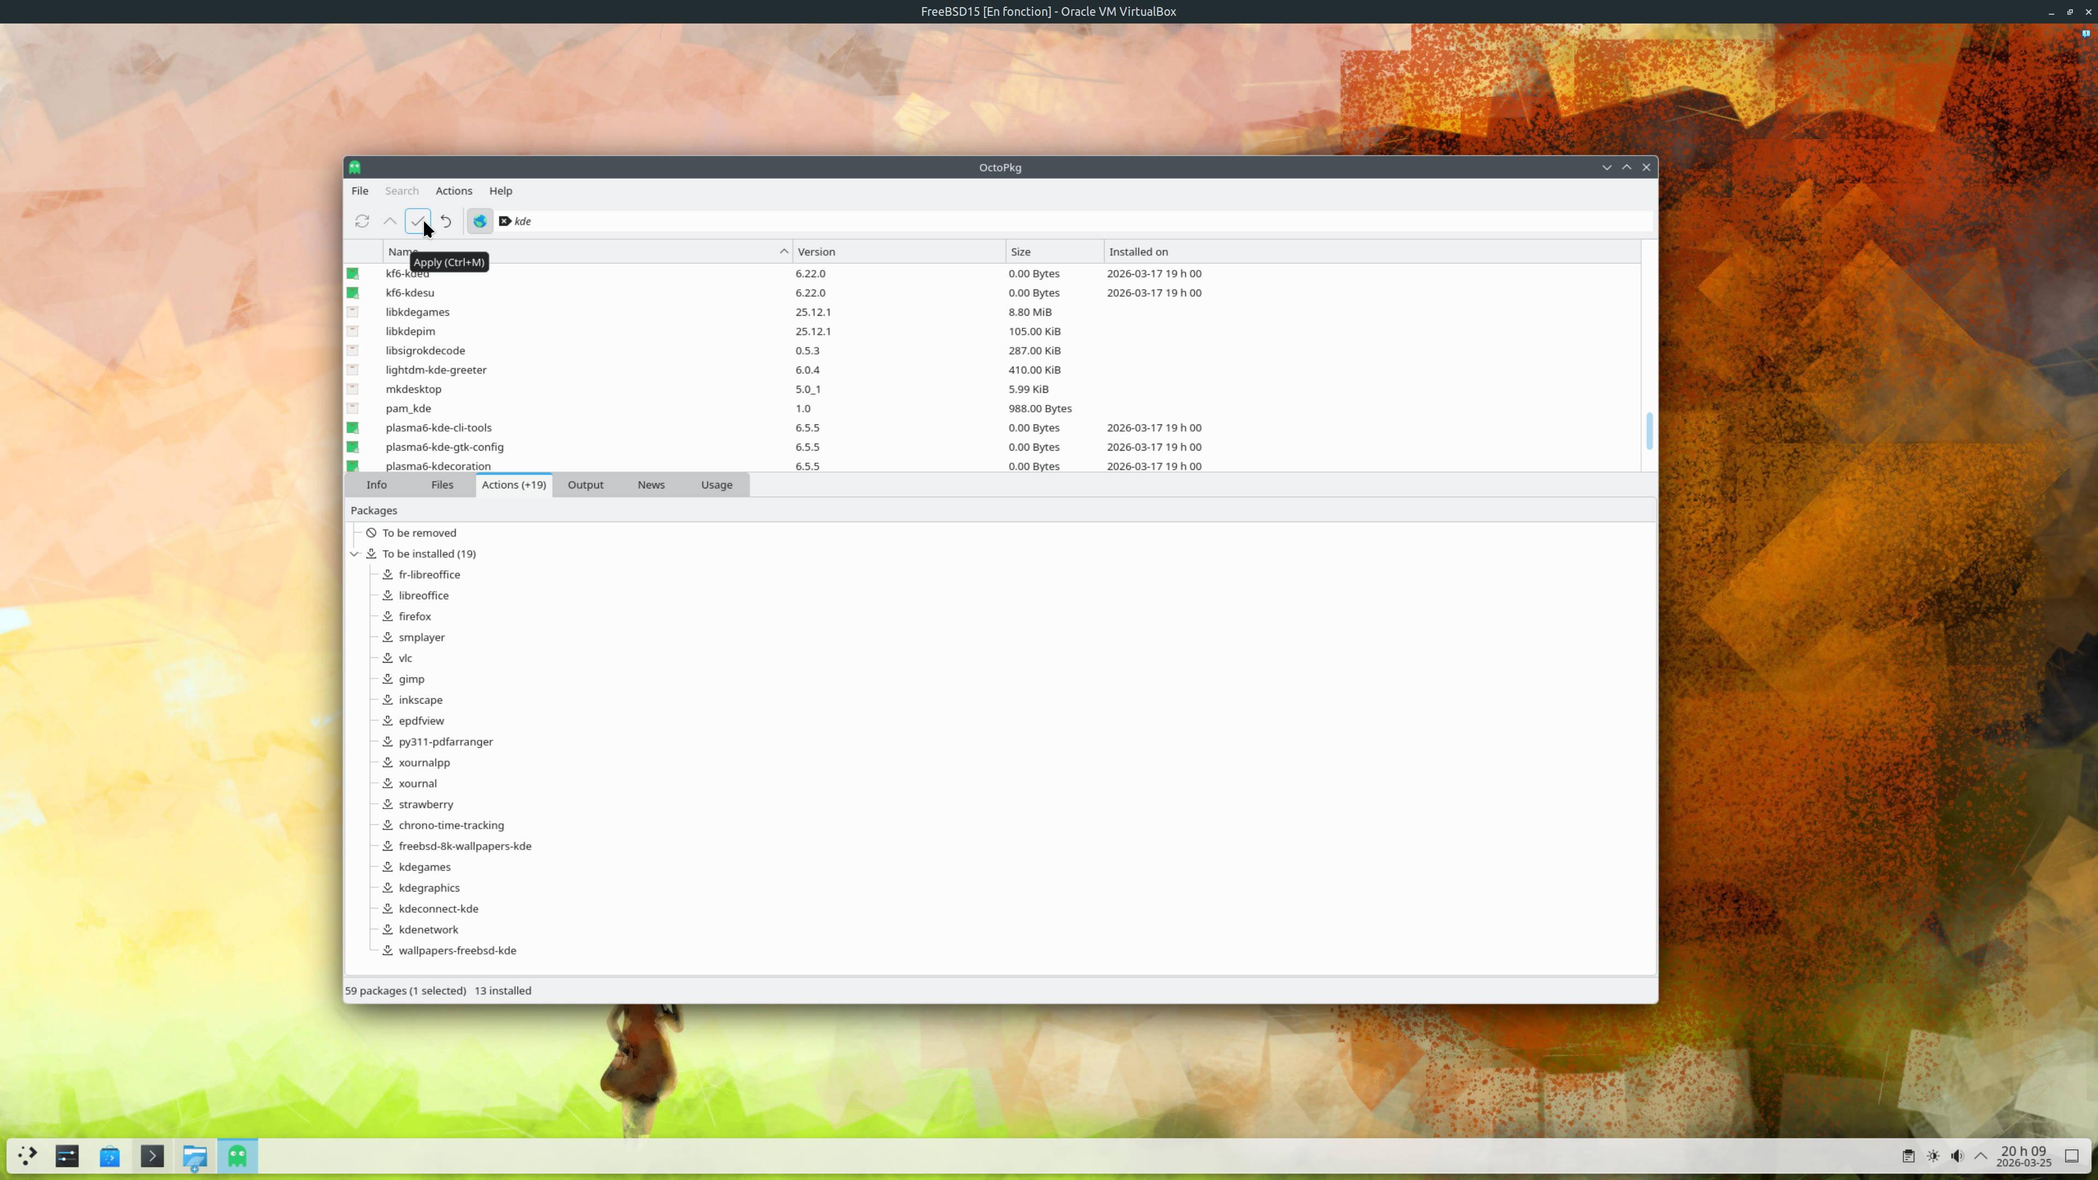Select the lightdm-kde-greeter package name

coord(436,370)
